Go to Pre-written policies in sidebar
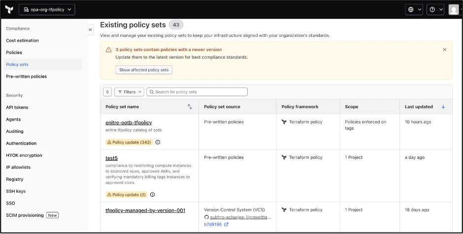Image resolution: width=463 pixels, height=234 pixels. [27, 76]
